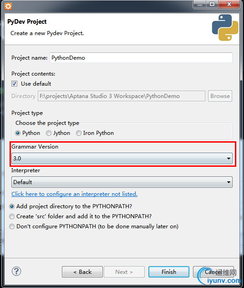Maximize the PyDev Project dialog window
This screenshot has height=288, width=244.
(212, 5)
